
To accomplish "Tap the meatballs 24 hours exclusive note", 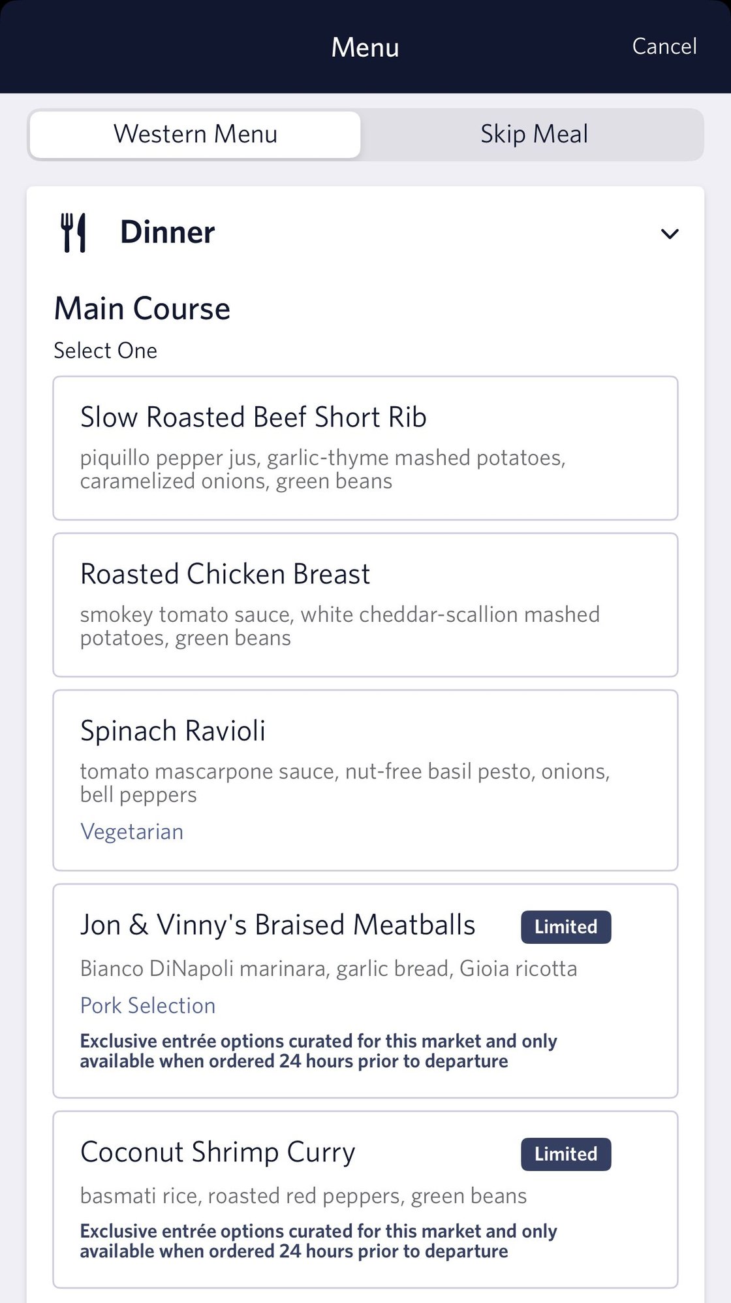I will tap(318, 1051).
